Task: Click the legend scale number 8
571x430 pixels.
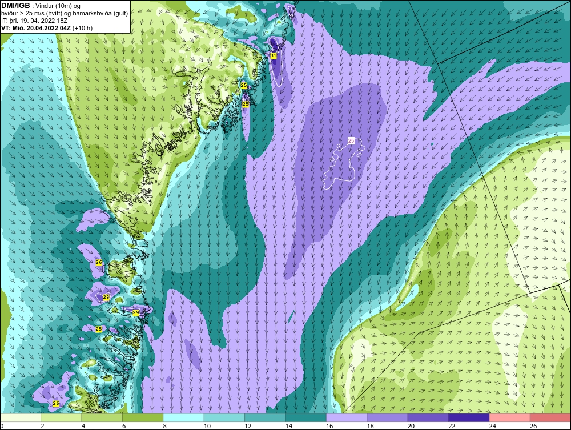Action: [x=165, y=426]
